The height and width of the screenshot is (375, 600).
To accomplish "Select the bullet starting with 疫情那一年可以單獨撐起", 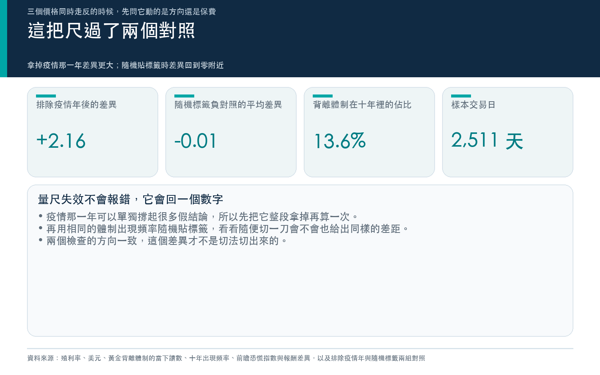I will (198, 216).
